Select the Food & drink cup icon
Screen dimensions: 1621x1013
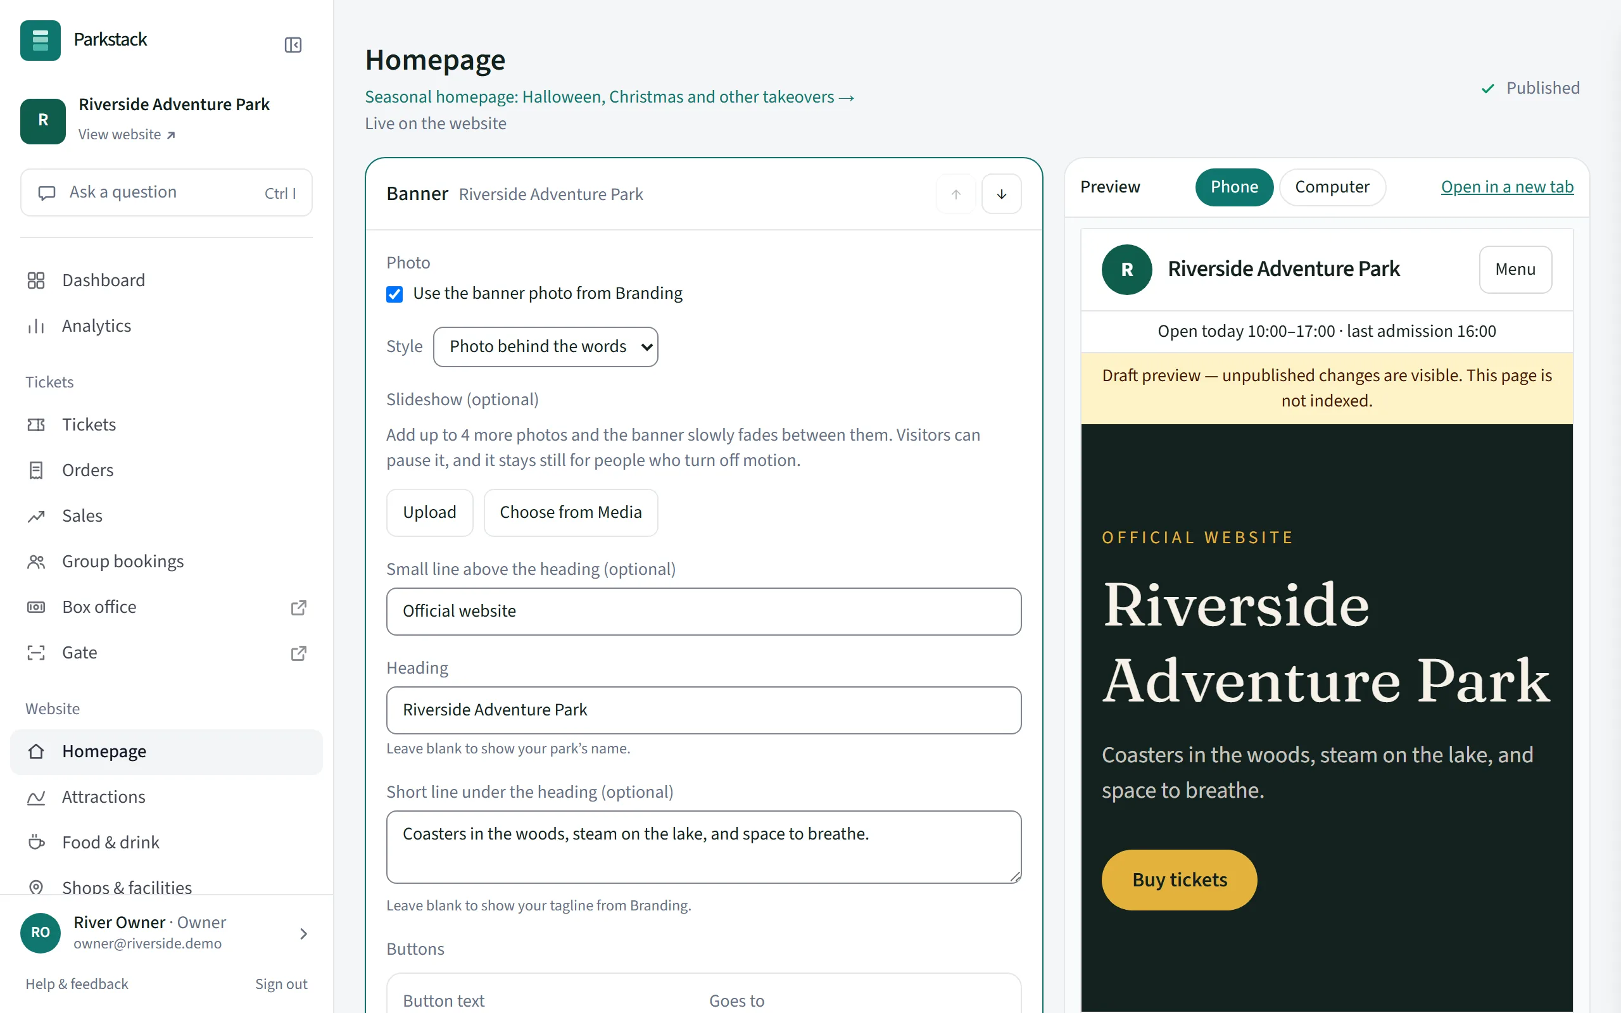[36, 843]
